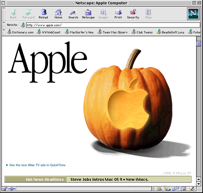Click the page proxy icon beside Netsite
This screenshot has height=193, width=203.
pos(23,25)
